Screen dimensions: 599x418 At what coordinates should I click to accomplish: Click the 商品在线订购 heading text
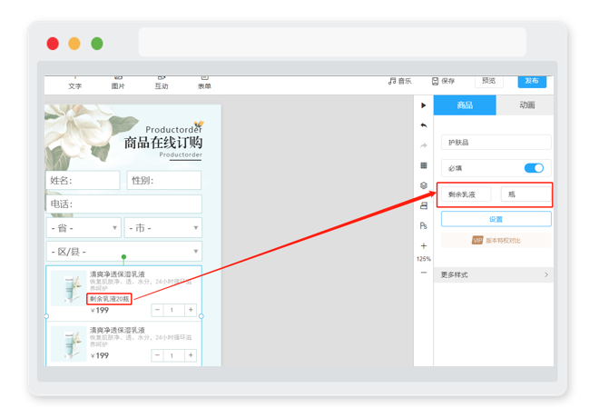click(x=163, y=143)
